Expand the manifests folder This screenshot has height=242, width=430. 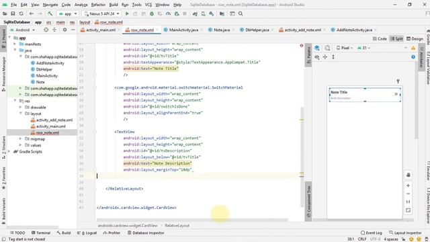tap(15, 44)
